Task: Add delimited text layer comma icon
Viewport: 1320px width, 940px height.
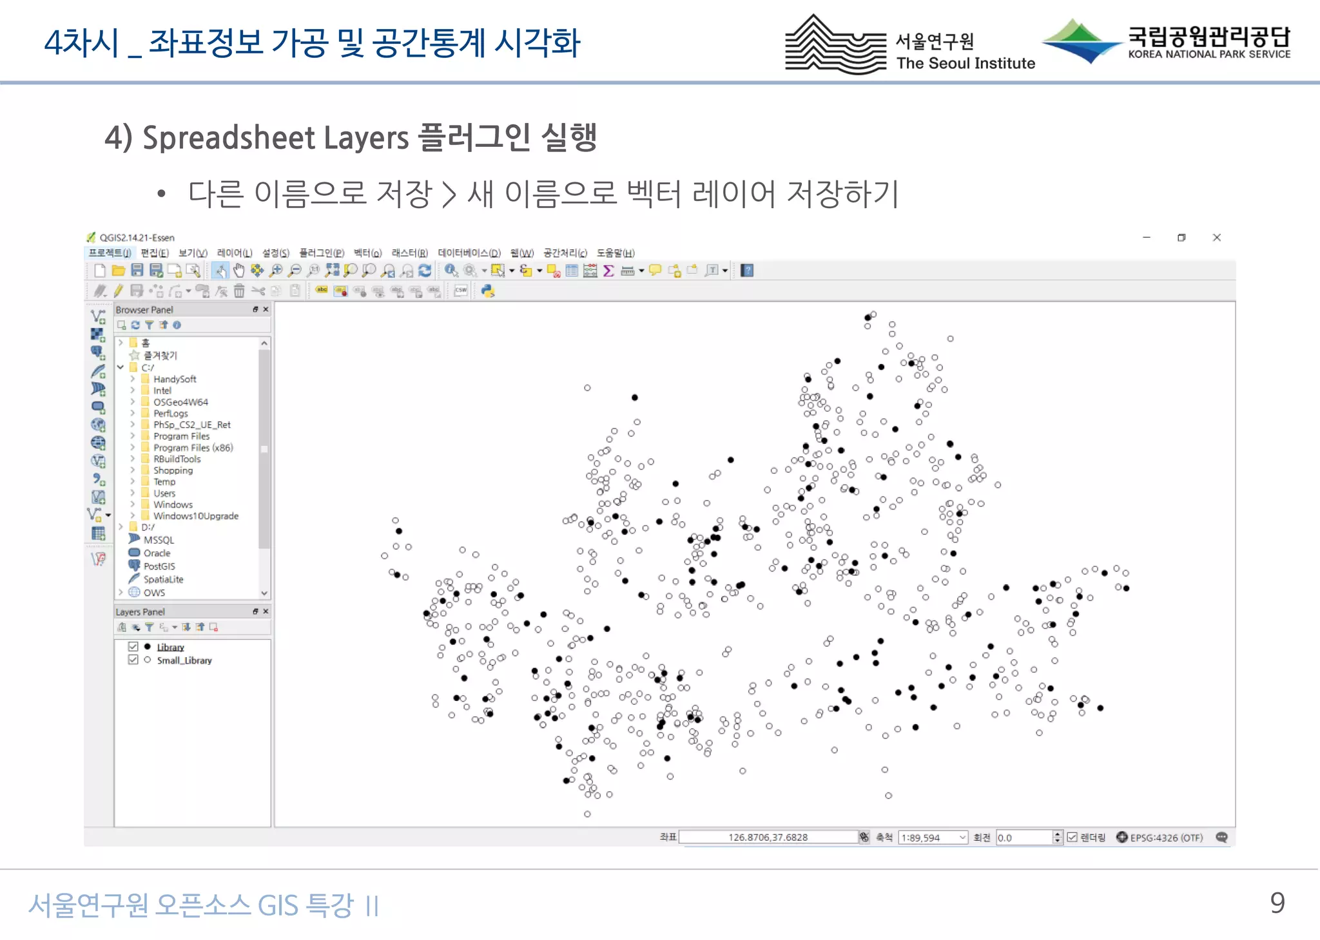Action: click(98, 479)
